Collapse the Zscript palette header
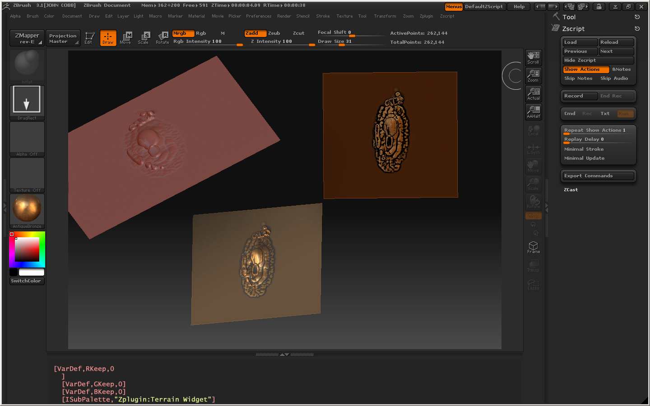Image resolution: width=650 pixels, height=406 pixels. point(573,29)
